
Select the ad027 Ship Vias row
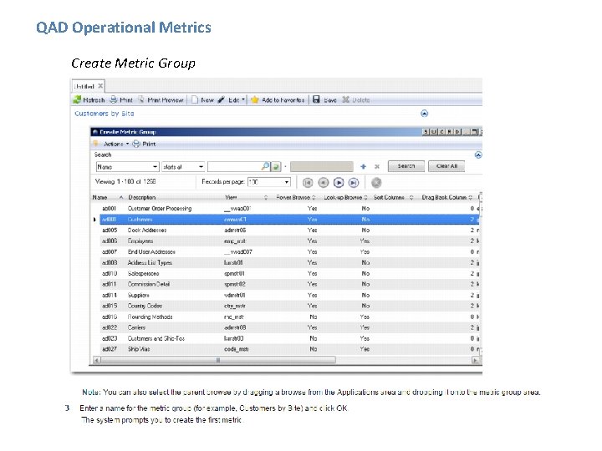pos(288,349)
